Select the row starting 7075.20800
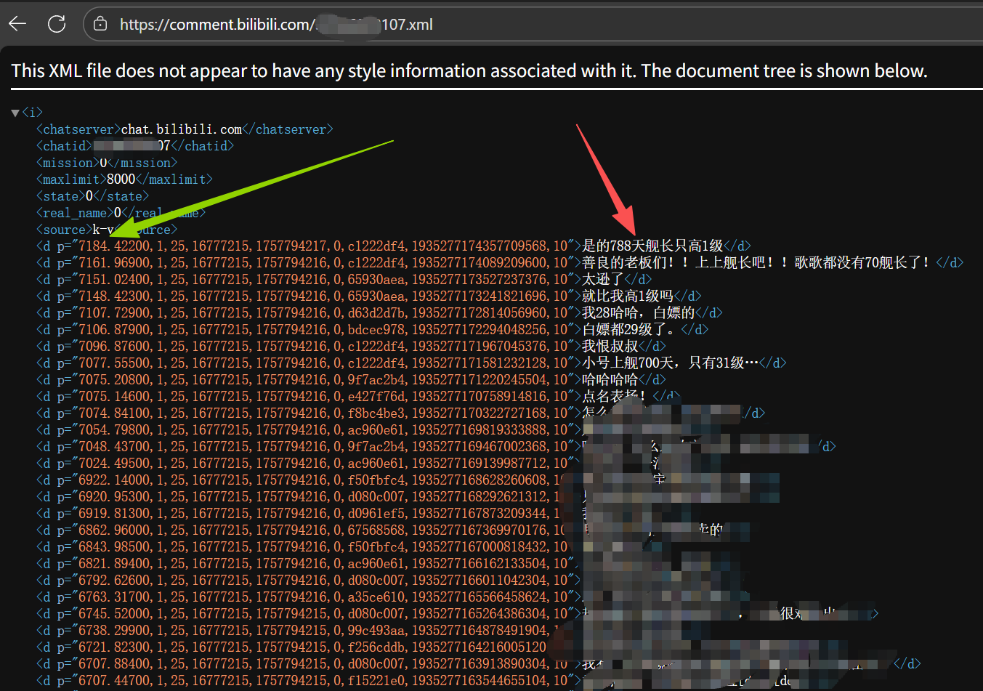983x691 pixels. 351,380
